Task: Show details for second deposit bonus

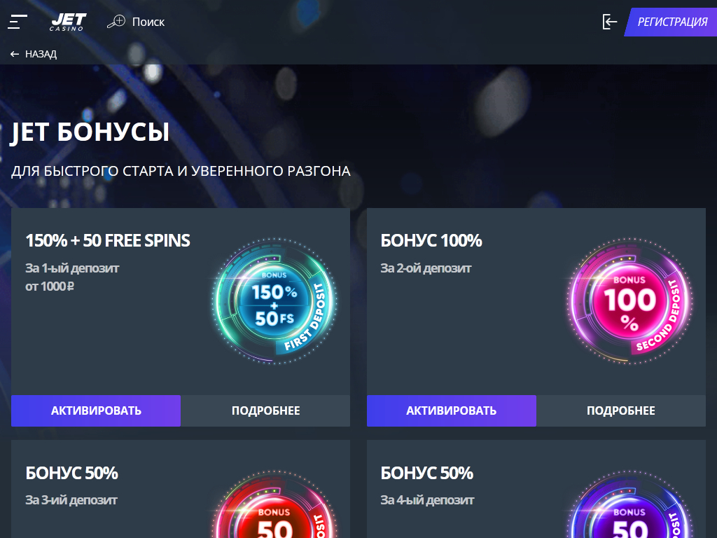Action: 621,411
